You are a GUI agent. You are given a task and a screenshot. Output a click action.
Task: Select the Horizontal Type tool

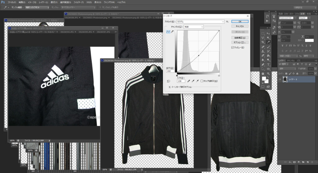coord(269,64)
